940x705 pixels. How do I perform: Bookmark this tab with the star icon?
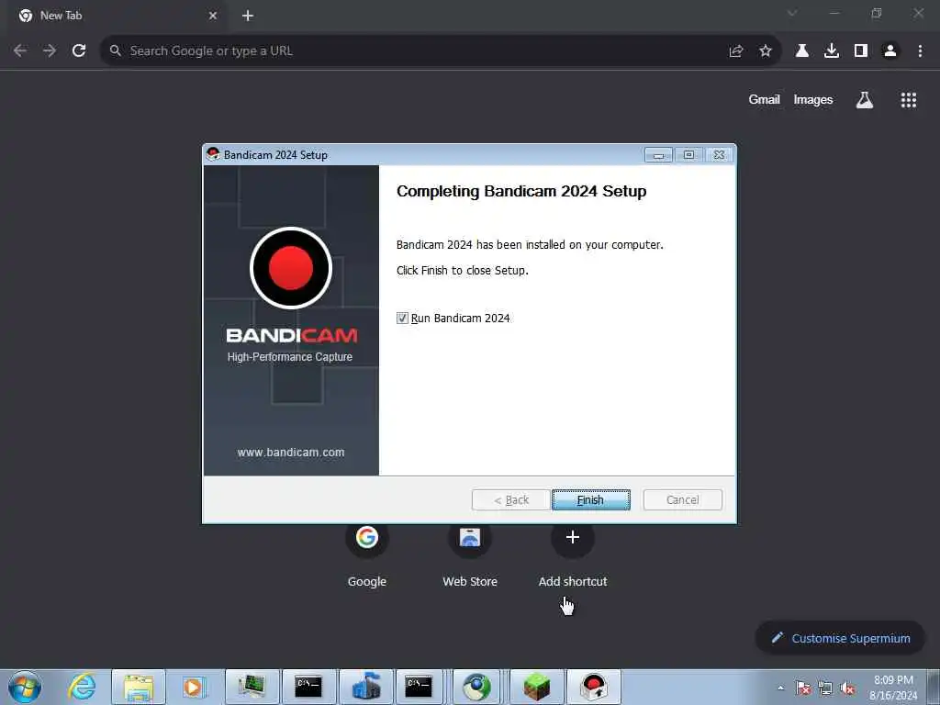point(766,51)
